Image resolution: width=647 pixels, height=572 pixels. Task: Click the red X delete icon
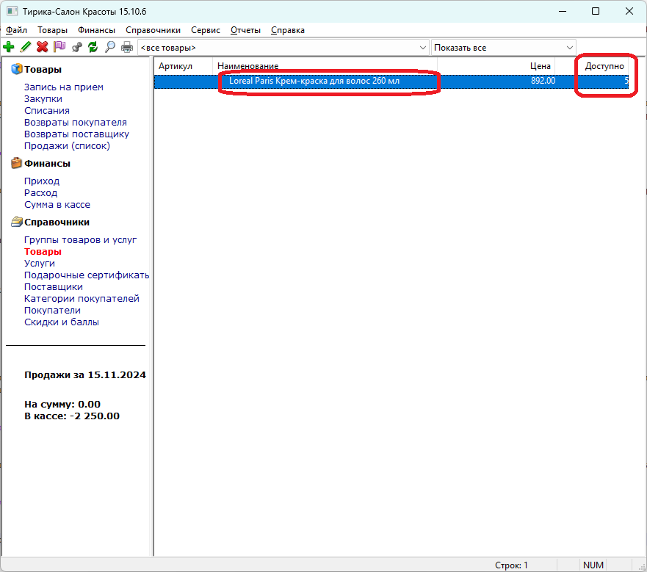[x=42, y=47]
